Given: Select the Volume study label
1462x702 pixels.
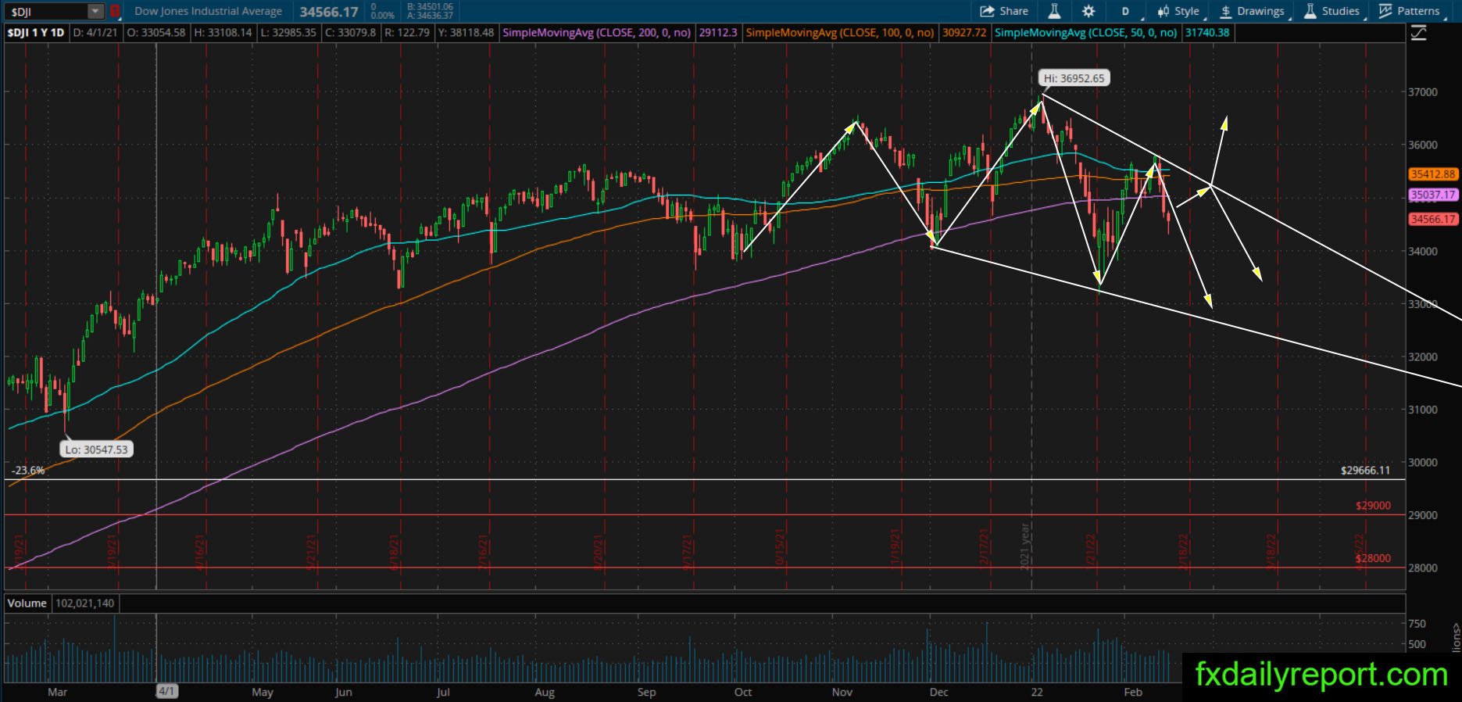Looking at the screenshot, I should pyautogui.click(x=28, y=604).
